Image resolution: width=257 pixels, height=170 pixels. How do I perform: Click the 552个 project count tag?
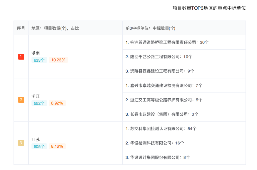[x=39, y=103]
